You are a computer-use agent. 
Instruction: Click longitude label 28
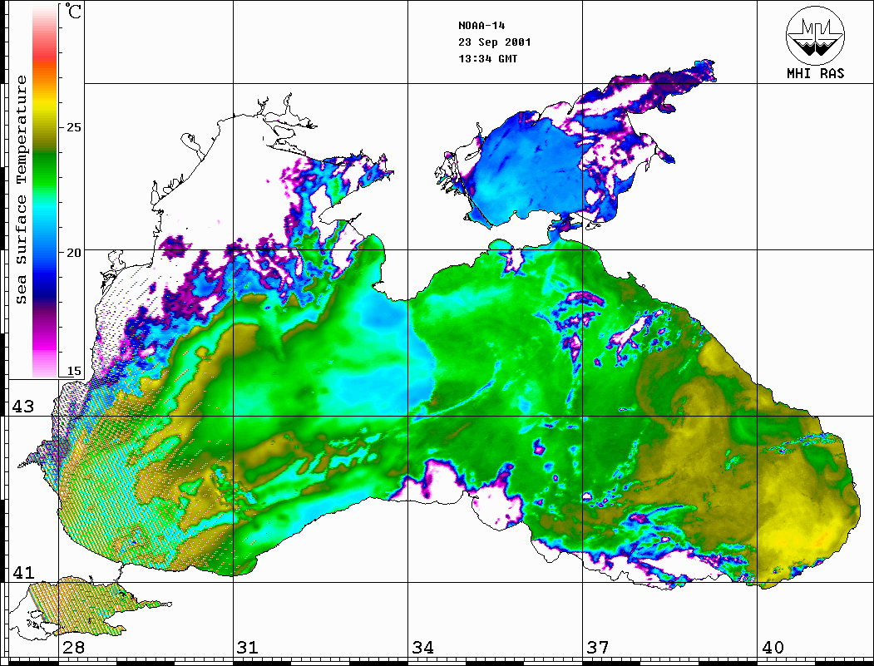point(73,647)
